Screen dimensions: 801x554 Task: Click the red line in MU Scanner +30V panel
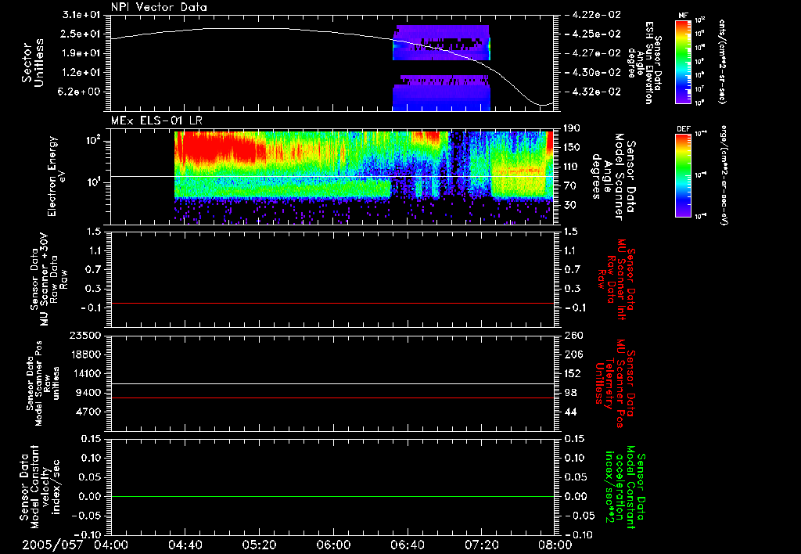(332, 303)
